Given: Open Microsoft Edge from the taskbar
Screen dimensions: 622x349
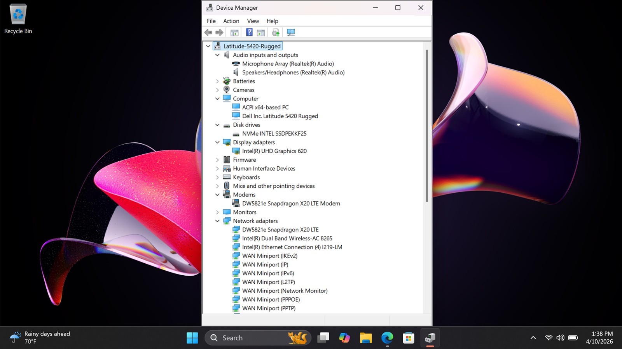Looking at the screenshot, I should [x=387, y=338].
